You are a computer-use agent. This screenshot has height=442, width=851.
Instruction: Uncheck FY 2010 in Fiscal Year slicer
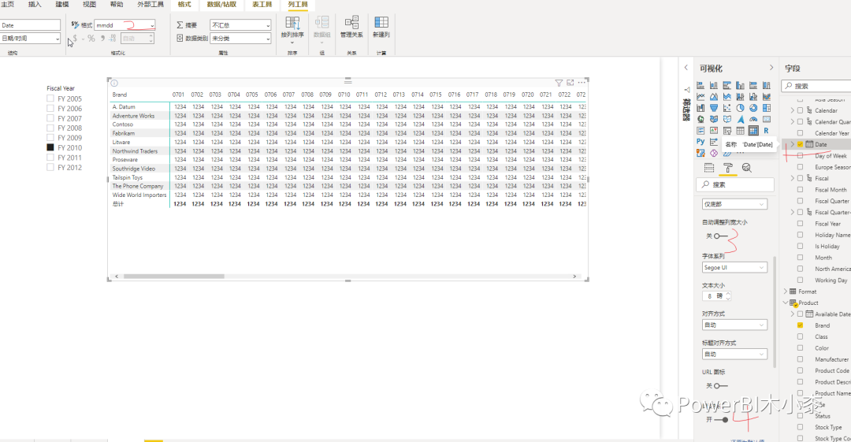click(x=50, y=147)
